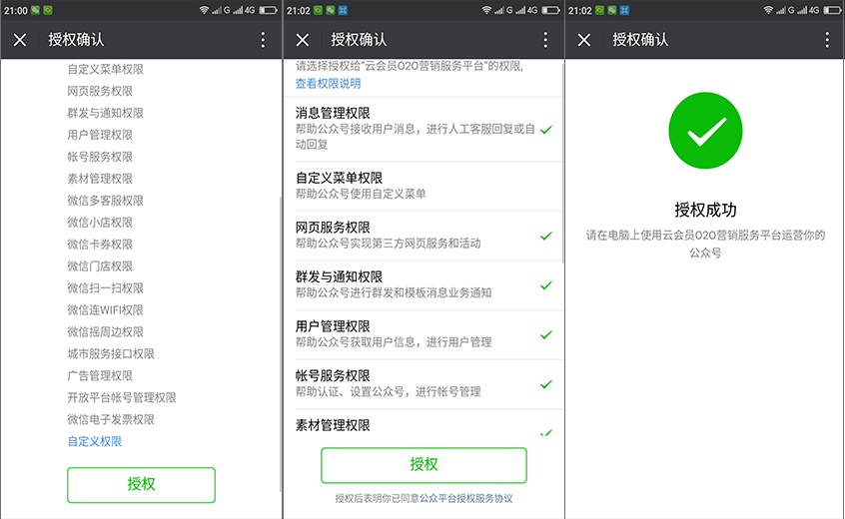The width and height of the screenshot is (845, 519).
Task: Open the 自定义权限 link
Action: (x=95, y=441)
